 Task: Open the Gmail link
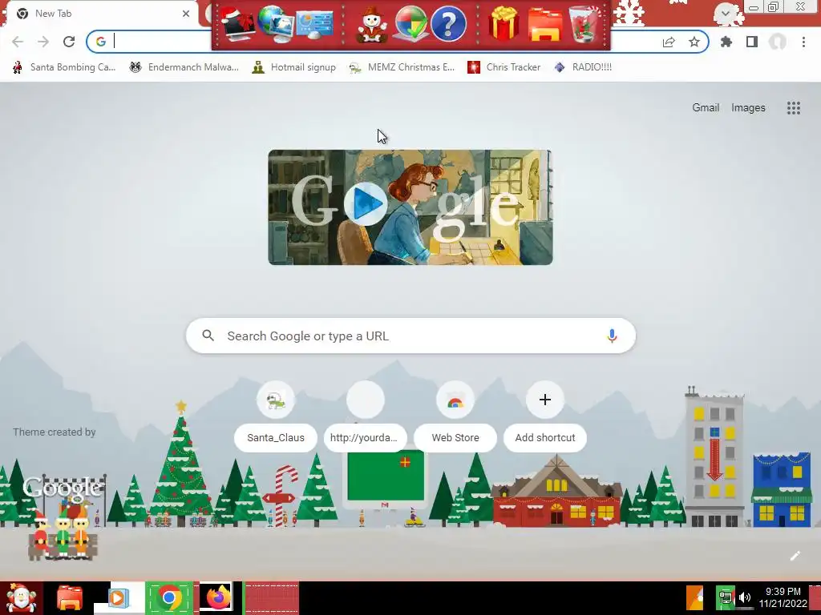[706, 108]
